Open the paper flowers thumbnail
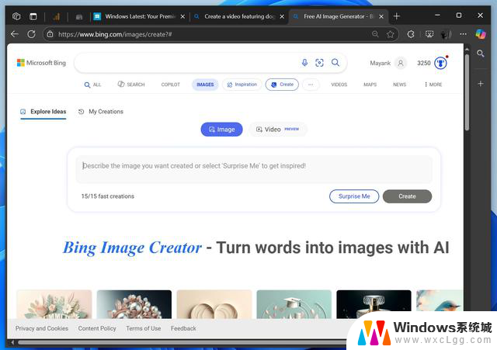 pyautogui.click(x=54, y=304)
